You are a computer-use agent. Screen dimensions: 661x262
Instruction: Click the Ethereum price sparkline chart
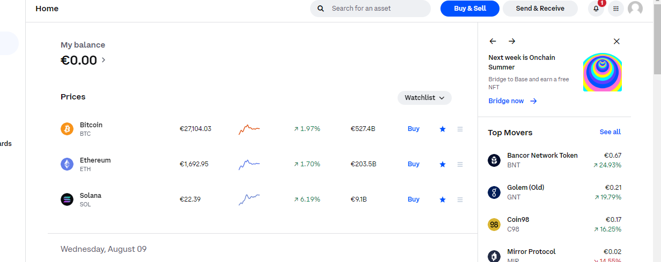(x=249, y=164)
